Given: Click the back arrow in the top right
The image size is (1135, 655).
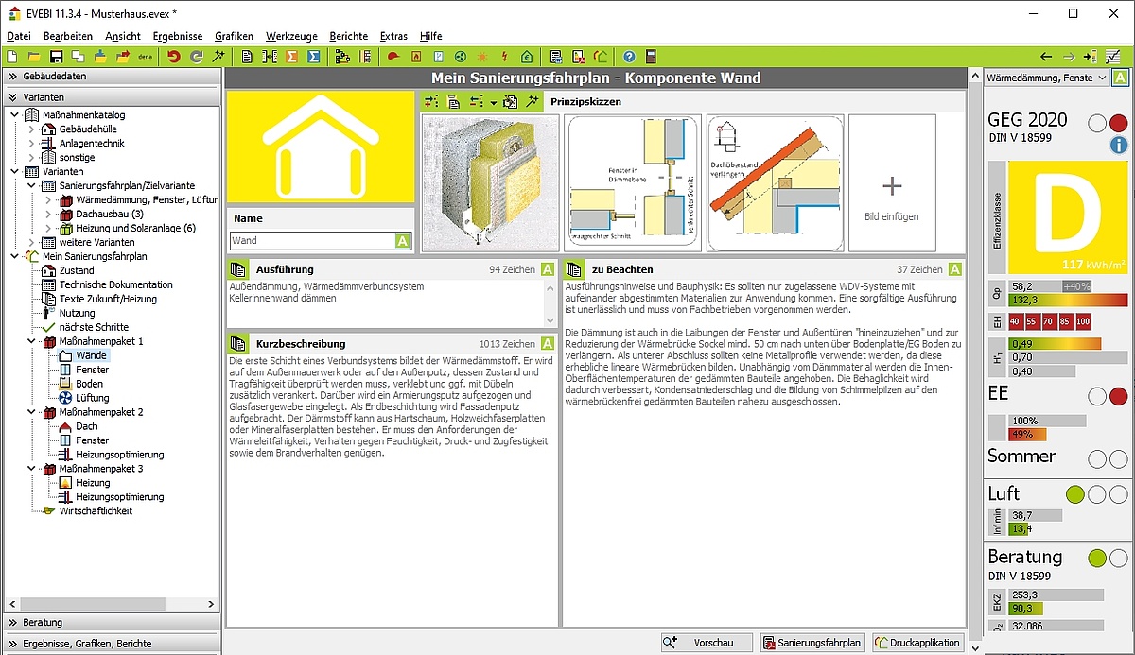Looking at the screenshot, I should (1046, 57).
